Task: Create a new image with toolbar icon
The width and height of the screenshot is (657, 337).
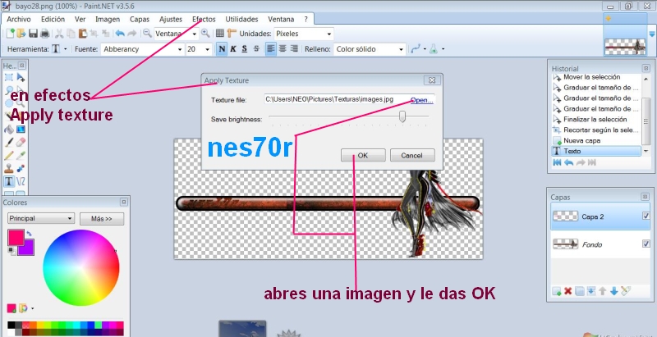Action: [x=11, y=34]
